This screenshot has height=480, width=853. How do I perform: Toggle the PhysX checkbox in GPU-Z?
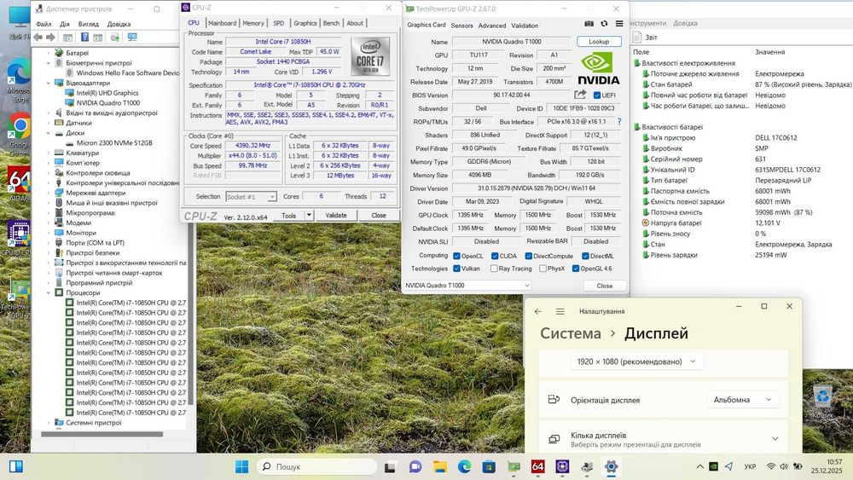(543, 269)
